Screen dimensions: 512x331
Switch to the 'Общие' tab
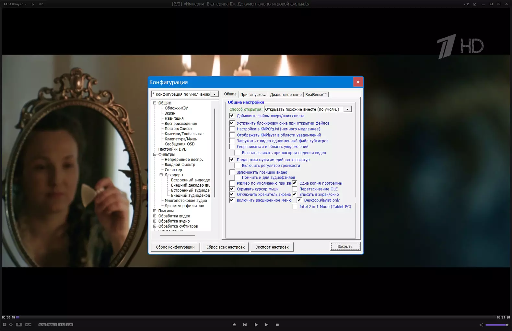point(230,94)
